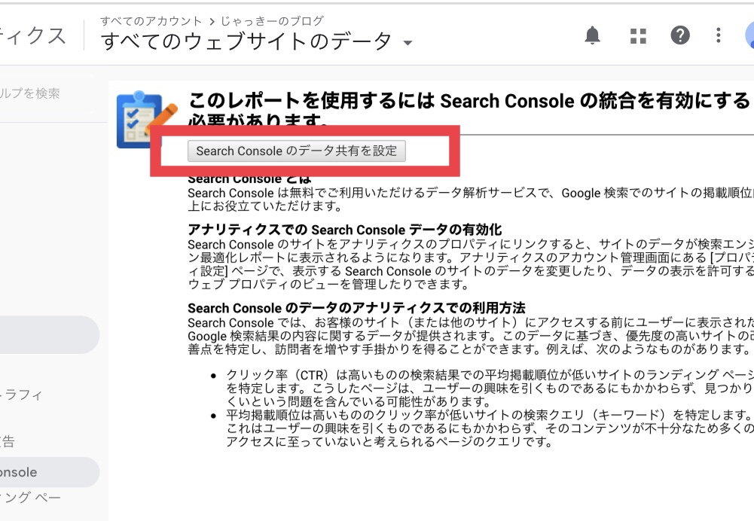Click the じゃっきーのブログ breadcrumb
This screenshot has width=754, height=521.
[x=272, y=21]
